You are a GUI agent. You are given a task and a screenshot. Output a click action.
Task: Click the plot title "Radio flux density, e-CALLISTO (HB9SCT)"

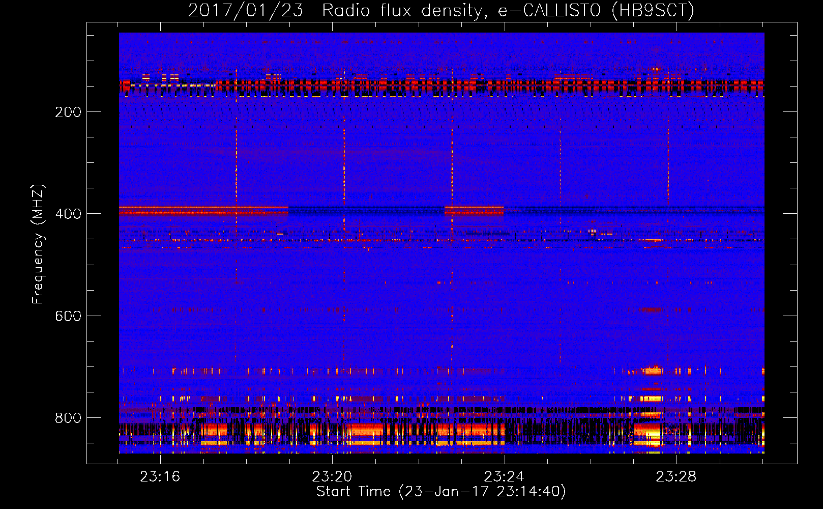pos(508,10)
